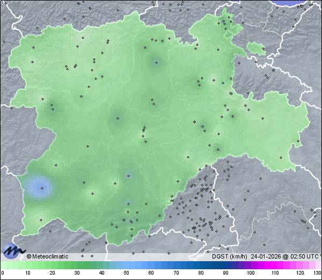
Task: Click the blue-gray gust spot in the north-center
Action: coord(156,61)
